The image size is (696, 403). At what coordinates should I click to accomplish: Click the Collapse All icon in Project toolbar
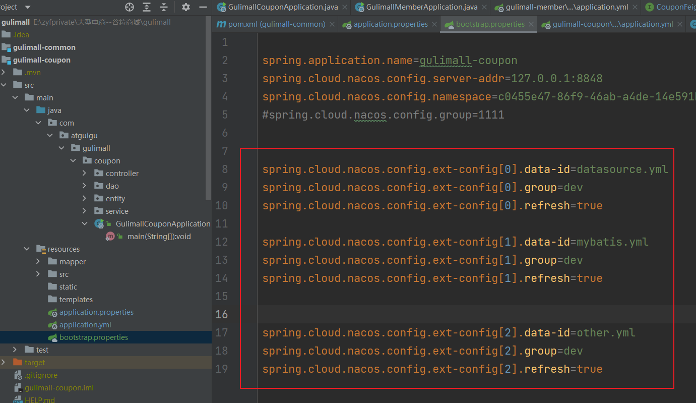click(164, 7)
